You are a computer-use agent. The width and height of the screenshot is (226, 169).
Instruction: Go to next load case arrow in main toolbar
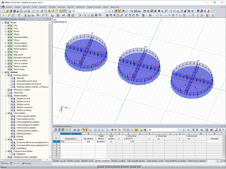(x=112, y=11)
